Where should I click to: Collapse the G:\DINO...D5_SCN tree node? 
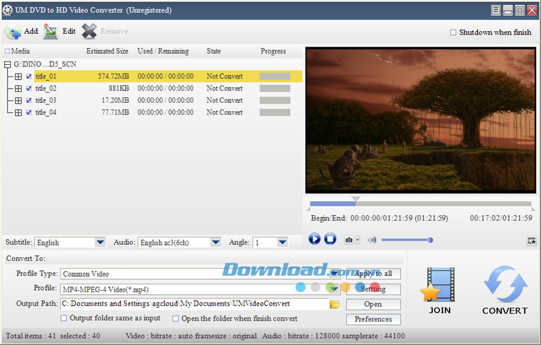tap(7, 64)
